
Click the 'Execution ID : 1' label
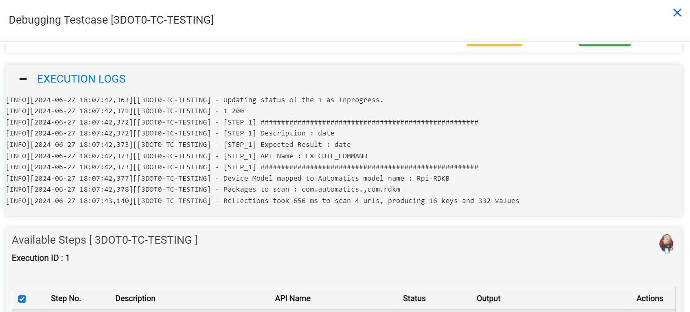tap(40, 258)
